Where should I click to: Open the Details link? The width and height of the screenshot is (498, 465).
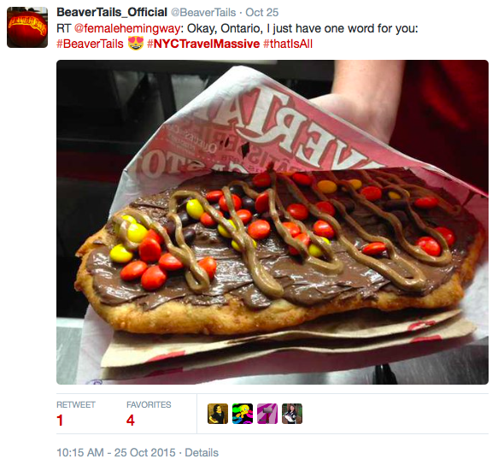click(x=202, y=452)
